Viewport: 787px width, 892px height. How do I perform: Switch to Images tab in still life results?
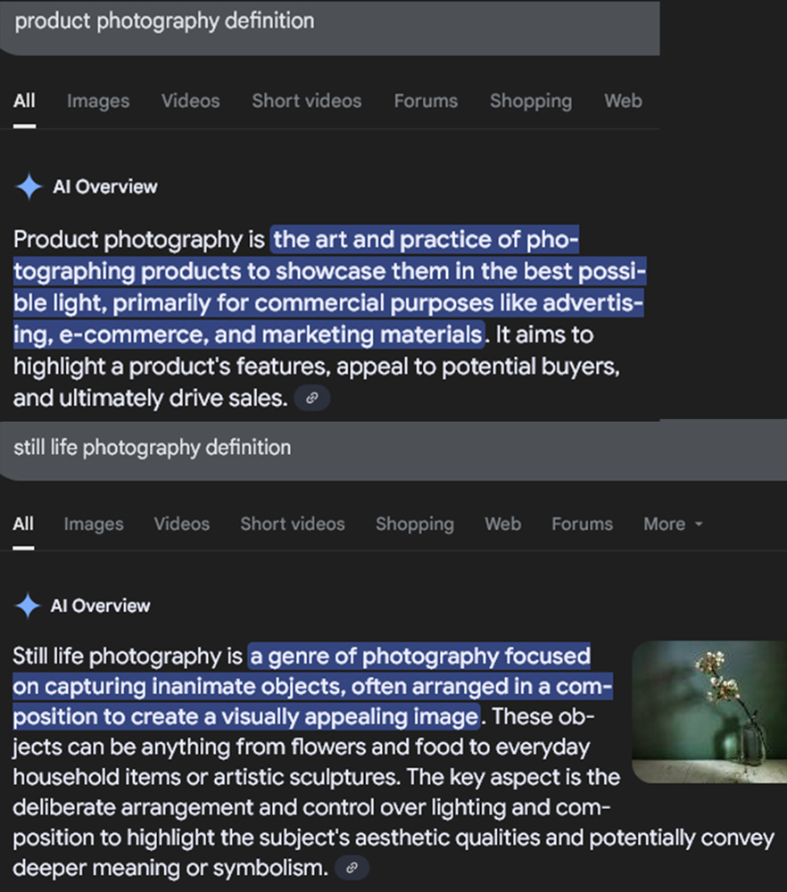94,524
